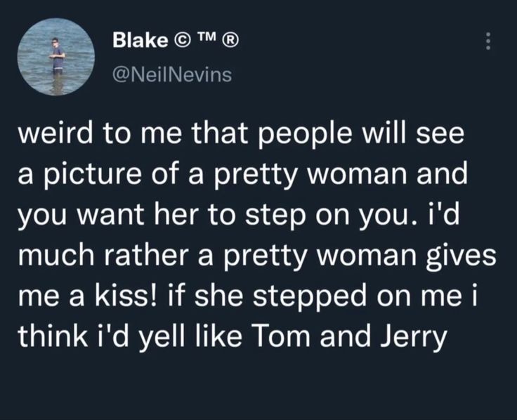
Task: Open the Blake display name profile link
Action: [x=136, y=41]
